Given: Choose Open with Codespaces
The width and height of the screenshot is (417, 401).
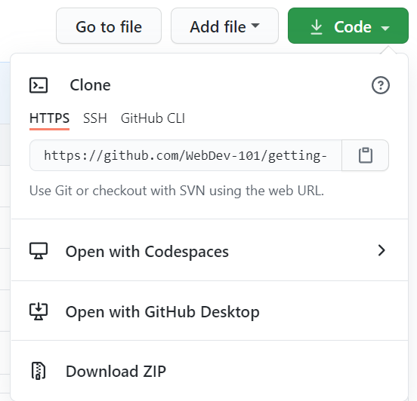Looking at the screenshot, I should click(x=209, y=250).
